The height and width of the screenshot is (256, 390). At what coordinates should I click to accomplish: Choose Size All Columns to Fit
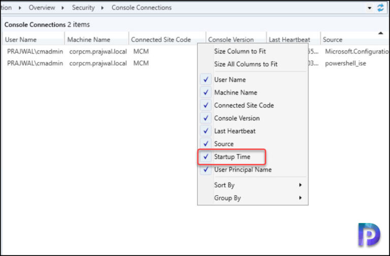(252, 64)
